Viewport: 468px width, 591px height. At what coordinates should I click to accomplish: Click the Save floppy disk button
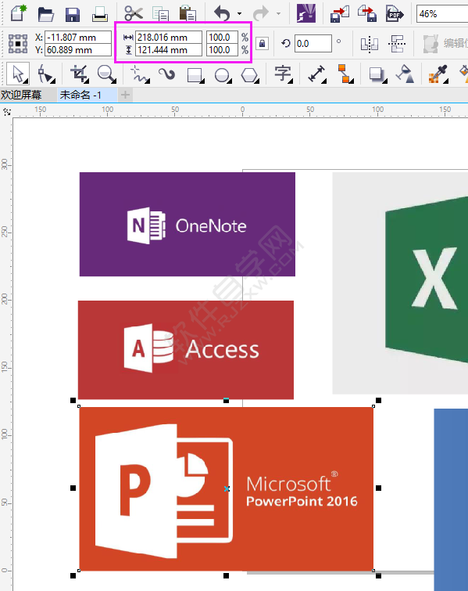coord(73,14)
